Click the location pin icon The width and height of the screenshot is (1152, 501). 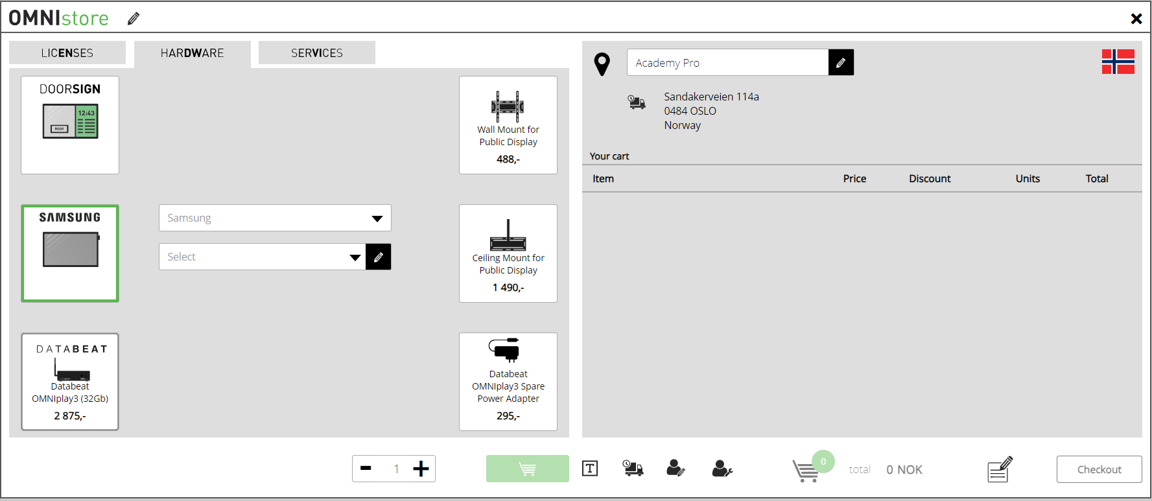[x=602, y=64]
